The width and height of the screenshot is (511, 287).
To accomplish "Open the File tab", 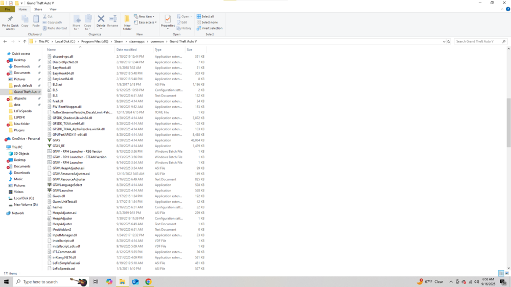I will point(7,9).
